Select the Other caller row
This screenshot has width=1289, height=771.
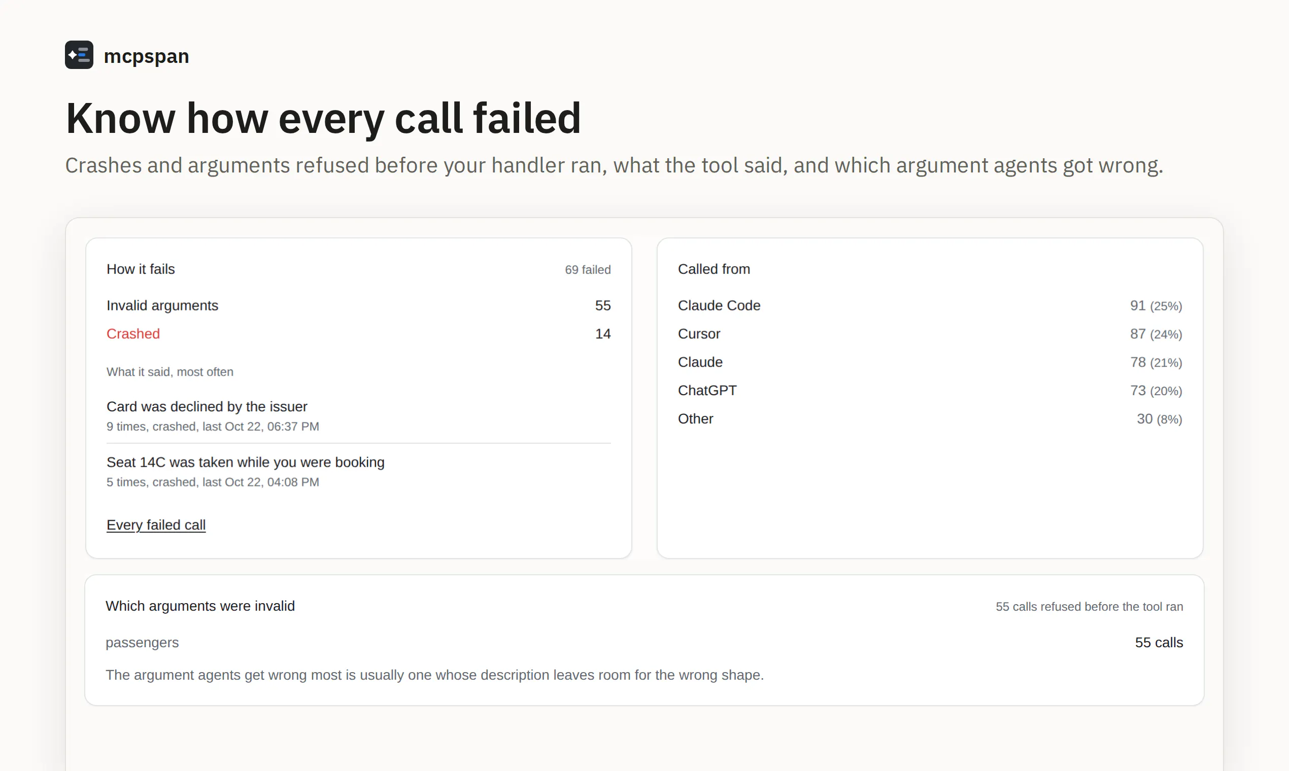click(930, 419)
